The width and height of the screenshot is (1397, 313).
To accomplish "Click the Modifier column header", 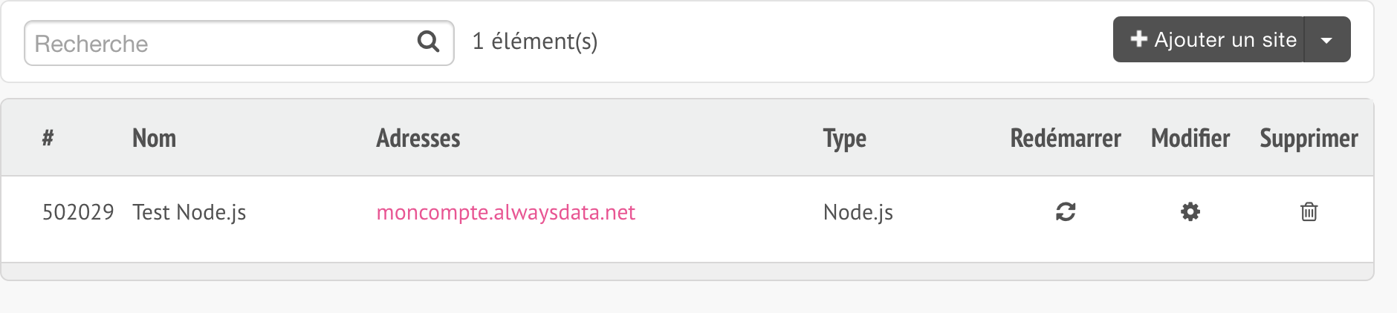I will coord(1190,139).
